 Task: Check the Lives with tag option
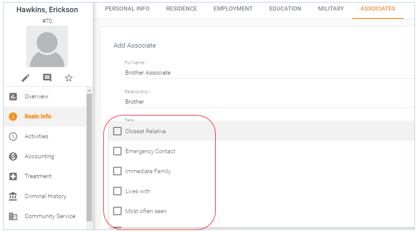117,191
